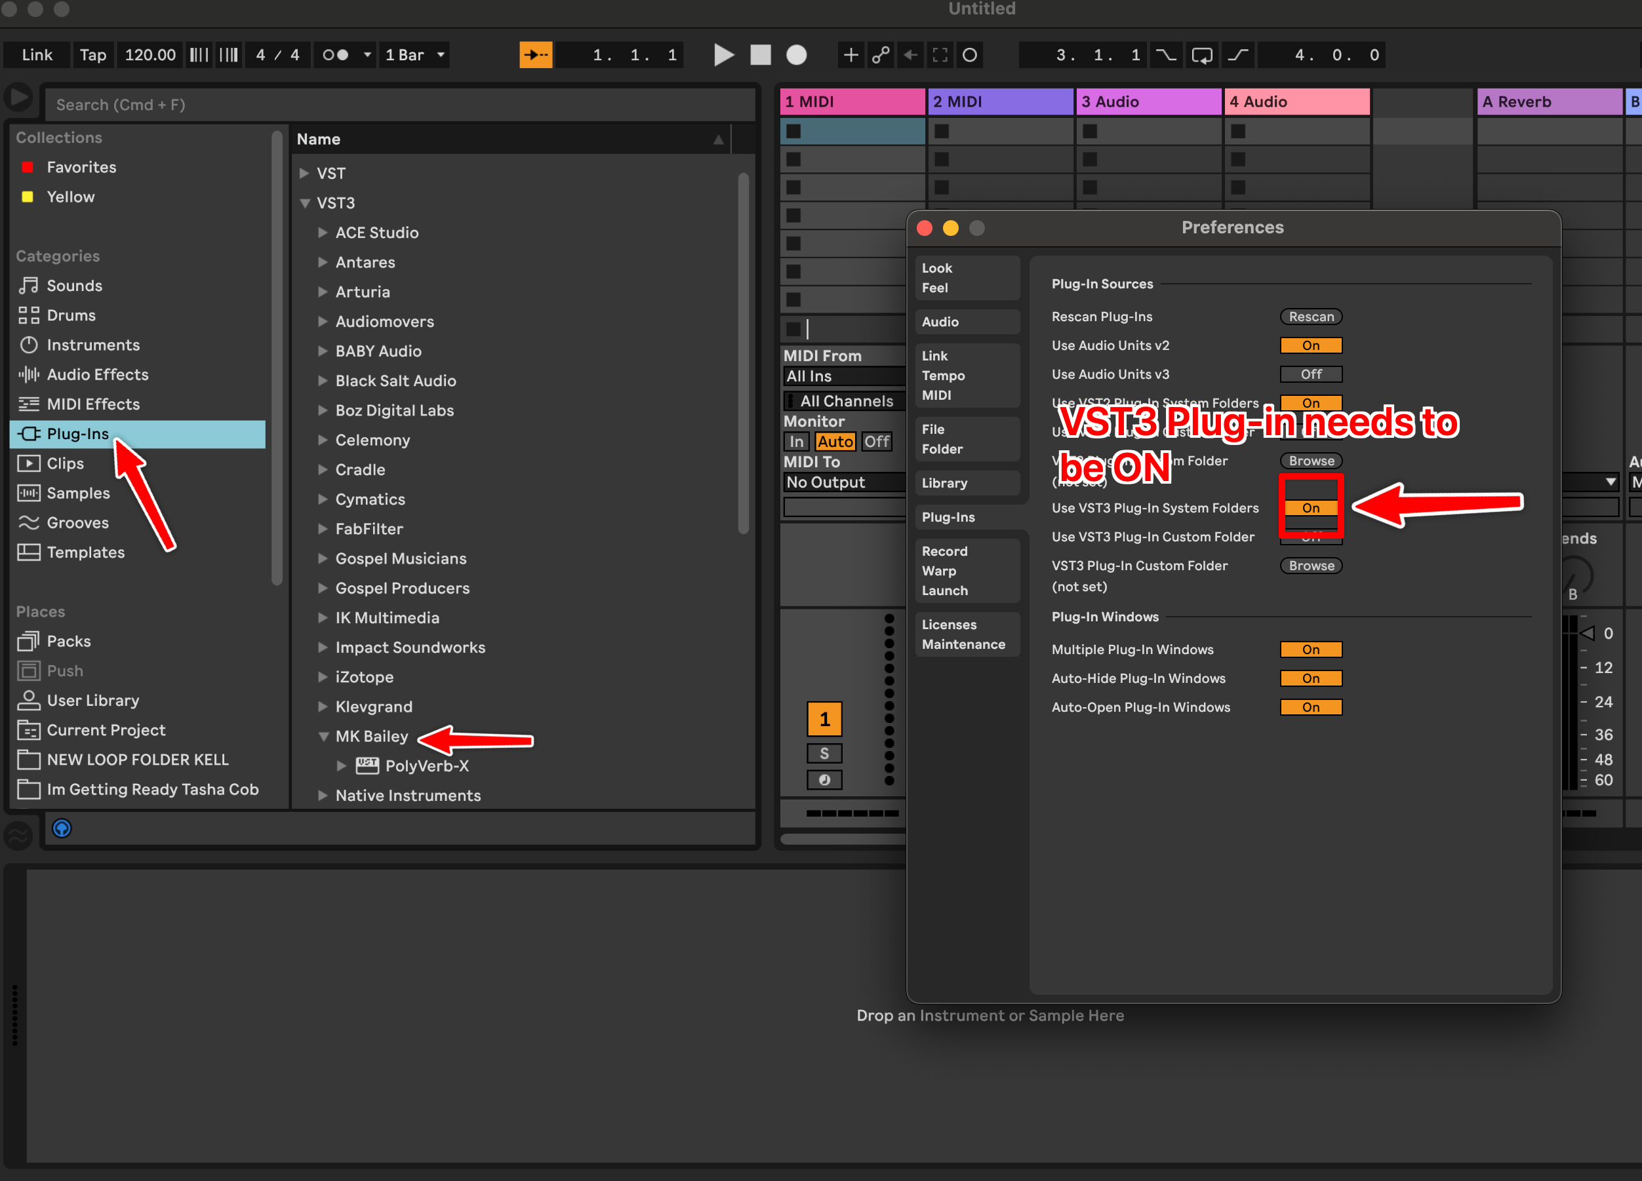Enable the Loop switch in transport
The width and height of the screenshot is (1642, 1181).
coord(1202,55)
